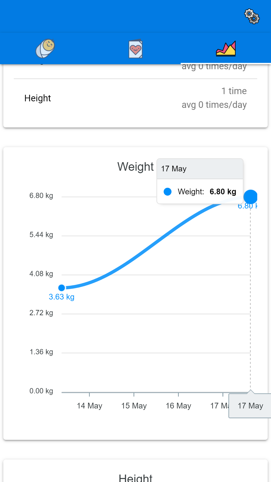Click the 3.63 kg data point
This screenshot has height=482, width=271.
pyautogui.click(x=62, y=288)
